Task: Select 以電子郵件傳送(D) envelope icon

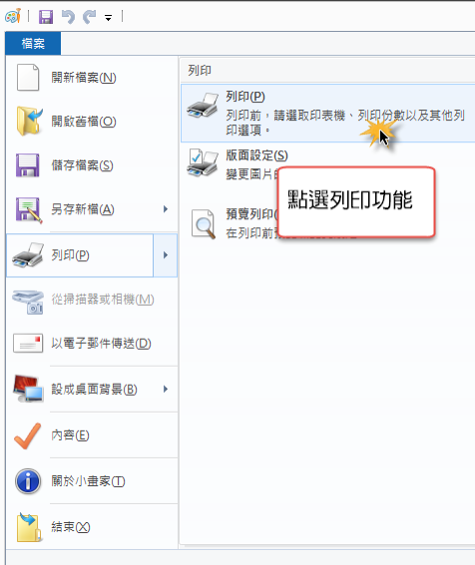Action: (28, 343)
